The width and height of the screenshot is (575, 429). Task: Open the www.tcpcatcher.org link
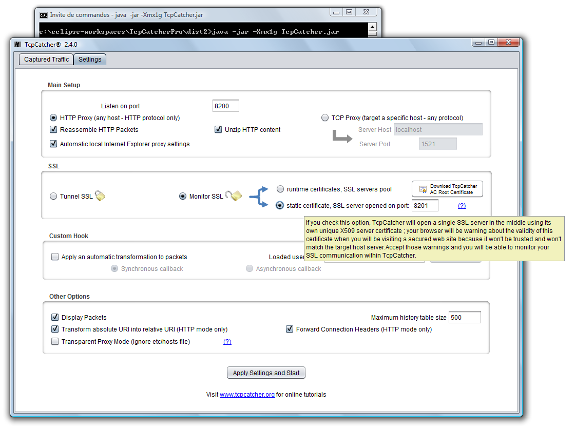tap(247, 395)
